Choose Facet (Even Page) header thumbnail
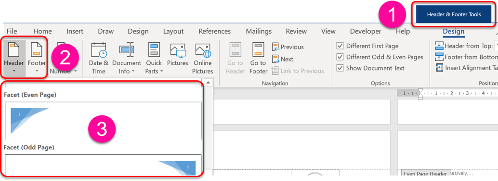 tap(103, 121)
